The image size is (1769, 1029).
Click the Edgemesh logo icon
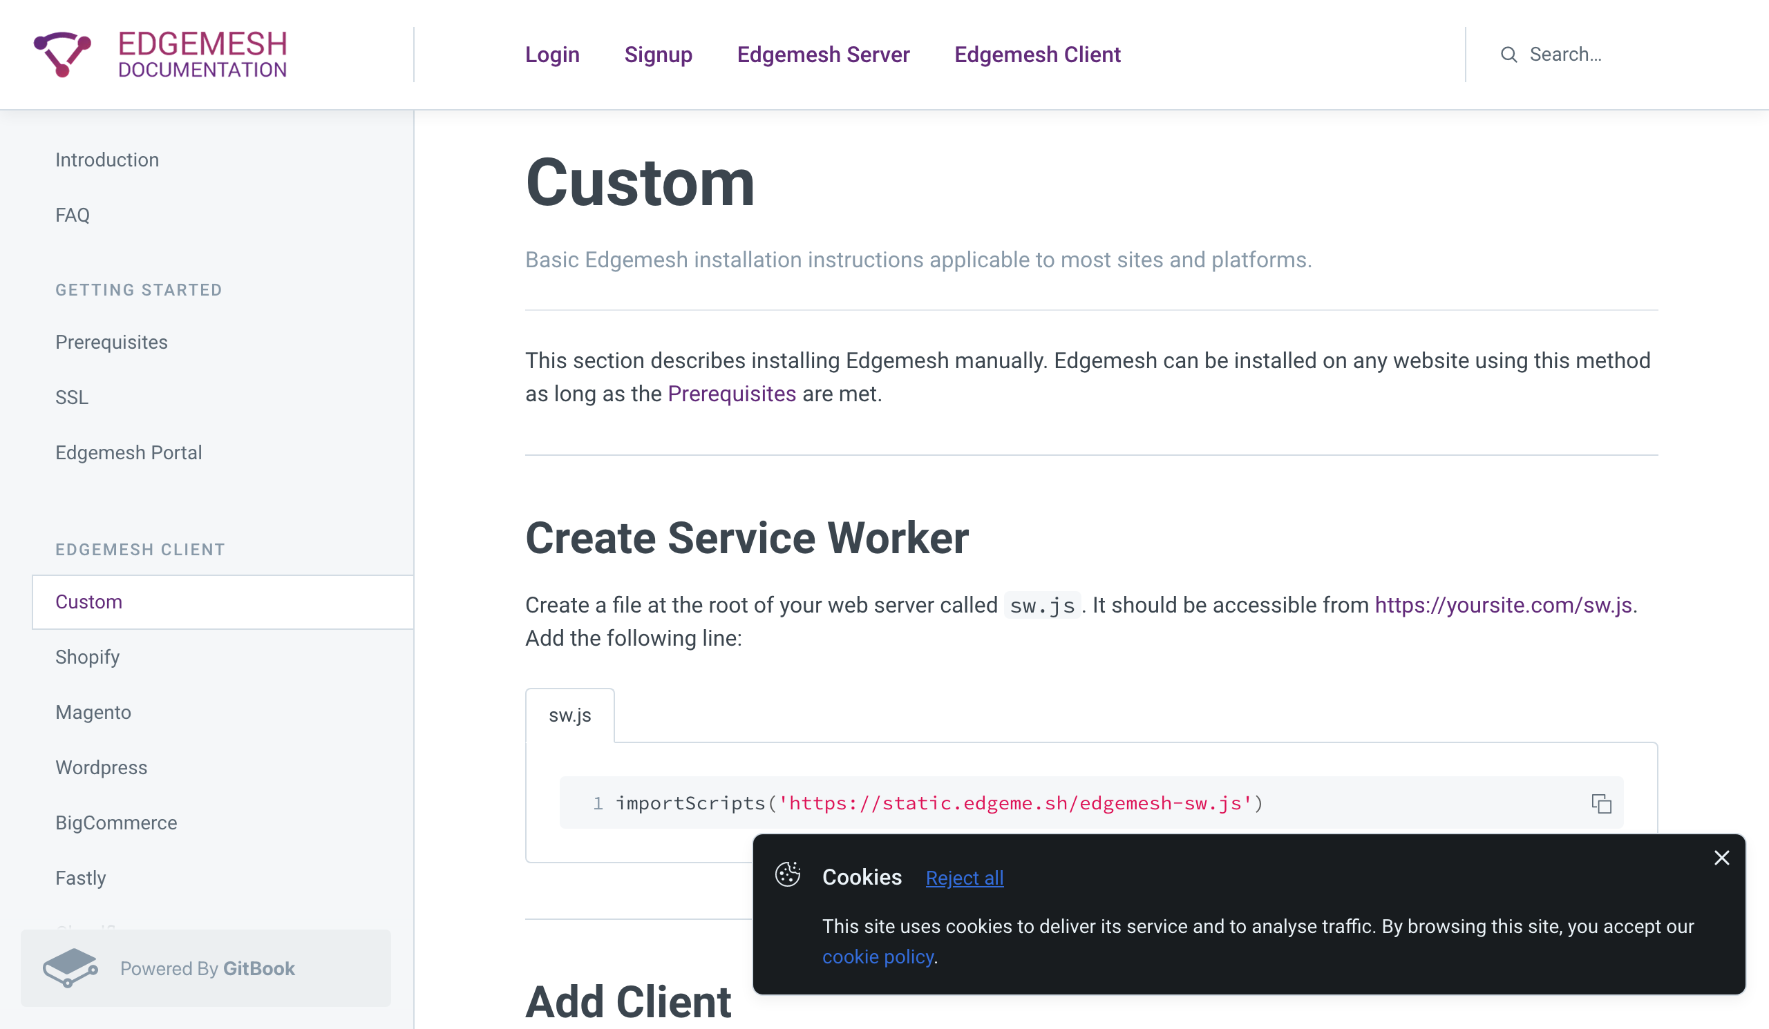tap(62, 54)
